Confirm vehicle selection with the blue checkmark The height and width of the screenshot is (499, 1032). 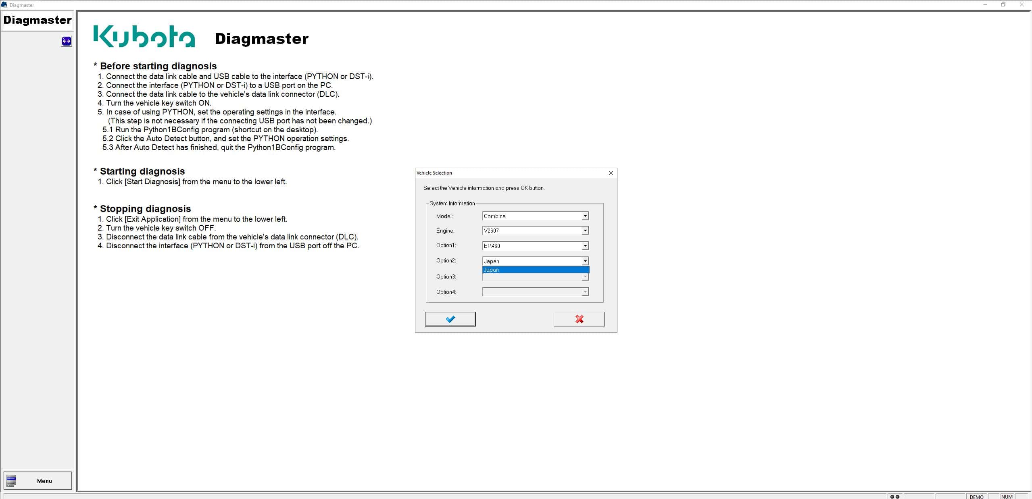click(450, 319)
